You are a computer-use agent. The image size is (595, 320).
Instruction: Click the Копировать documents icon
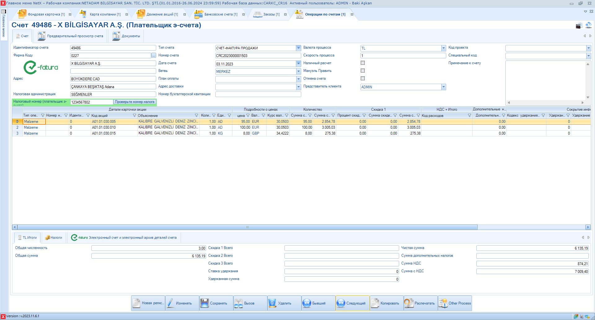coord(375,303)
